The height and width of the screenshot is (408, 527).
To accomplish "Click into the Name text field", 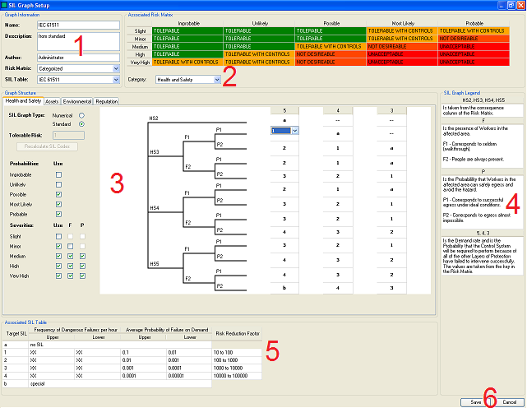I will [x=64, y=26].
